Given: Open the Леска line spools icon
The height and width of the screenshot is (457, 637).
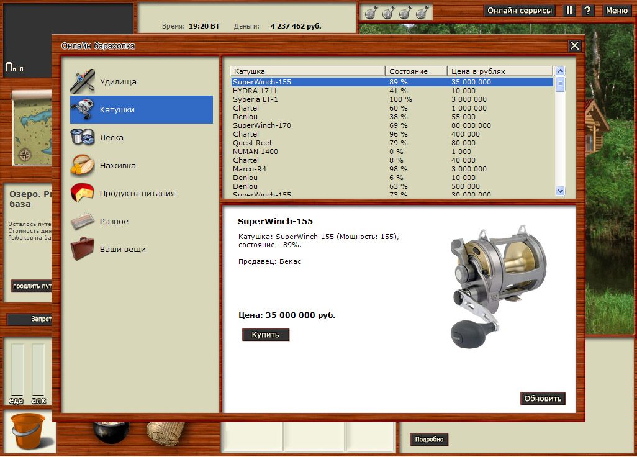Looking at the screenshot, I should tap(83, 137).
